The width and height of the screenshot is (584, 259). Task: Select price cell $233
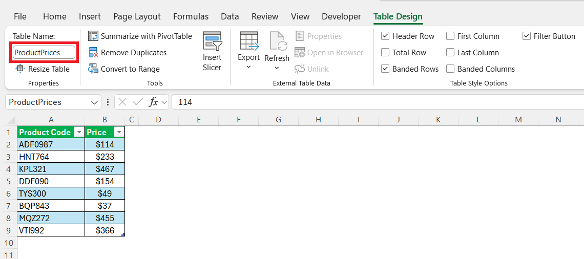[x=105, y=157]
